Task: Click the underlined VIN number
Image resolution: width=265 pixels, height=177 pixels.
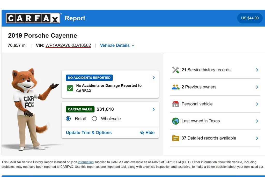Action: 68,45
